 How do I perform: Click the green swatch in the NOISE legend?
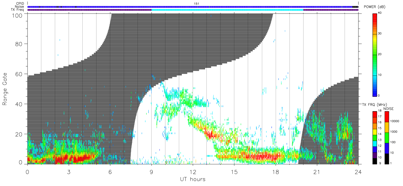(387, 138)
